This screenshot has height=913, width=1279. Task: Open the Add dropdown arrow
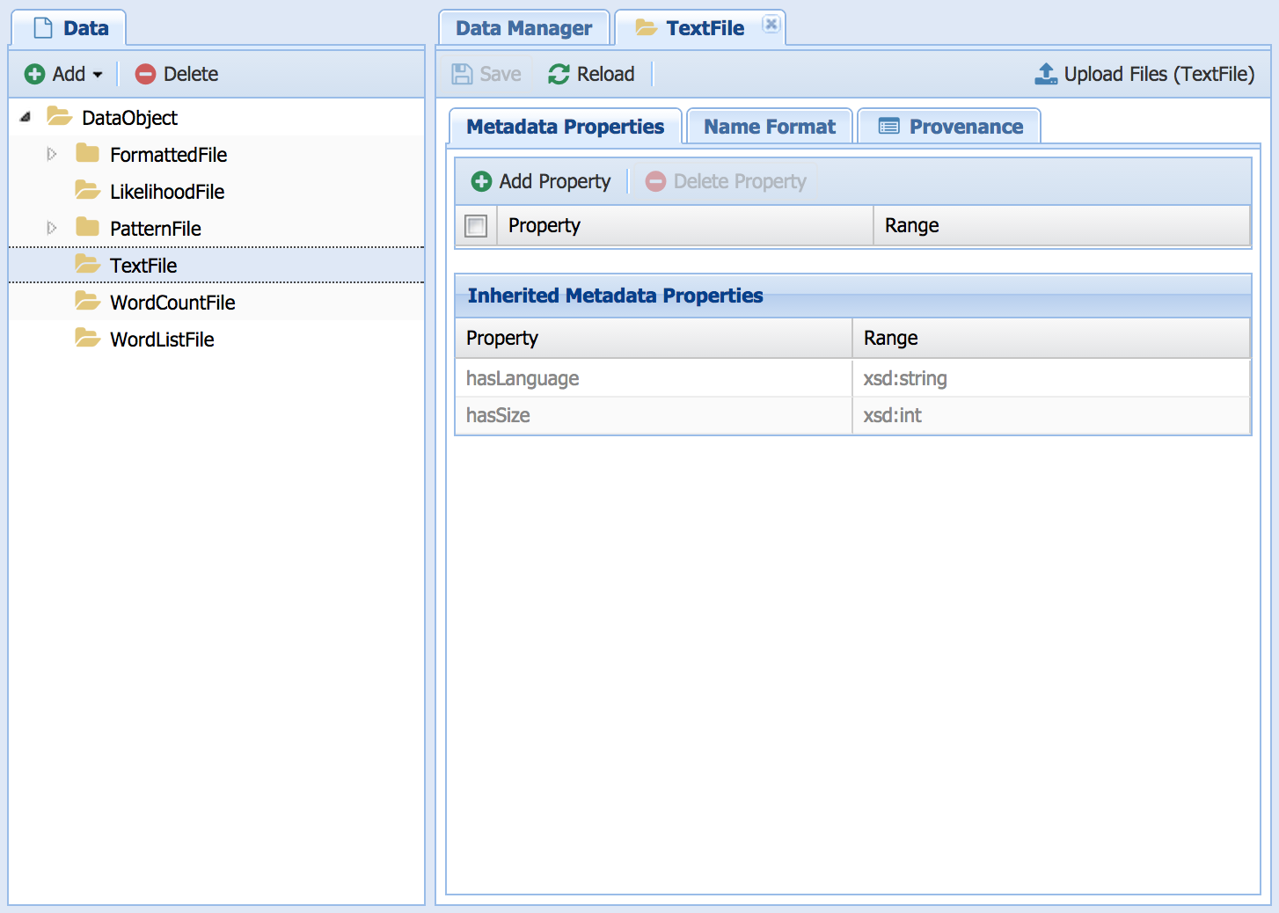(x=98, y=75)
